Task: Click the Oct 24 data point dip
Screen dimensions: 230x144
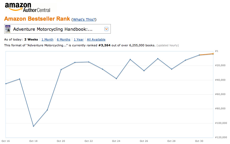Action: coord(116,79)
